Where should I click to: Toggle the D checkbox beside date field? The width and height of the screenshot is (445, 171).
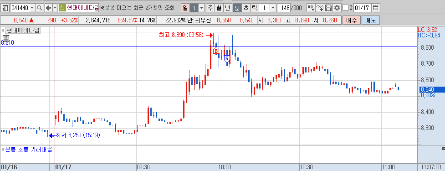point(345,8)
